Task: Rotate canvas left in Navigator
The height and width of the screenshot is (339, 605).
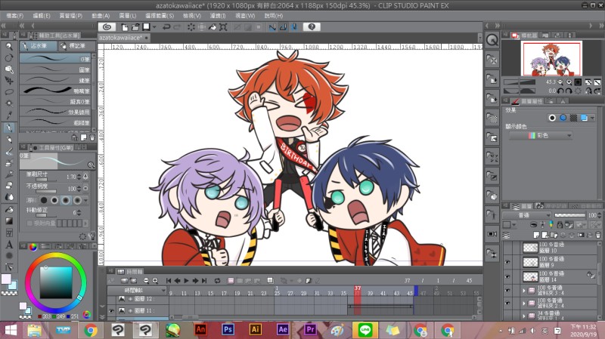Action: (560, 91)
